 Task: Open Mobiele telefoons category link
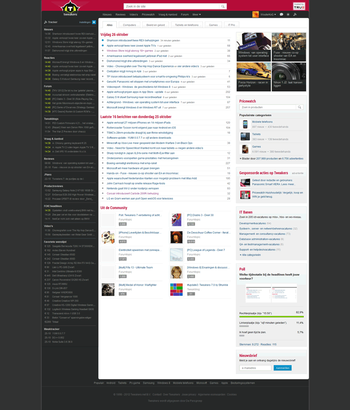(x=262, y=122)
